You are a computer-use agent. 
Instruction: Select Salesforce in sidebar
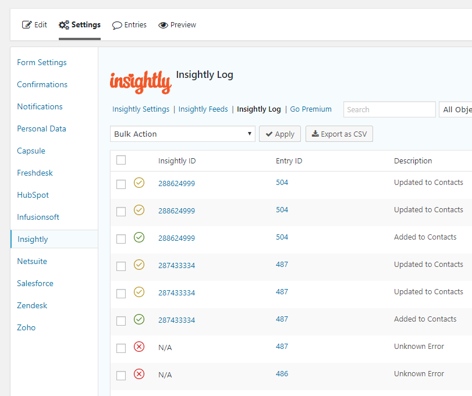click(x=36, y=283)
